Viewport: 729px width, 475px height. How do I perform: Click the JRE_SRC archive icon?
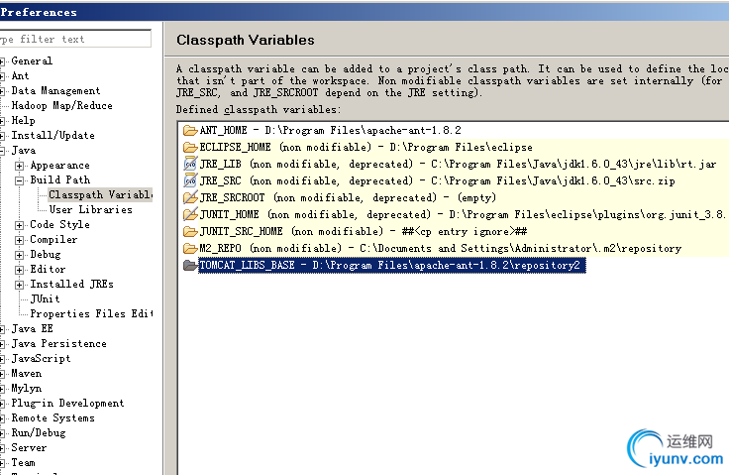[x=190, y=180]
